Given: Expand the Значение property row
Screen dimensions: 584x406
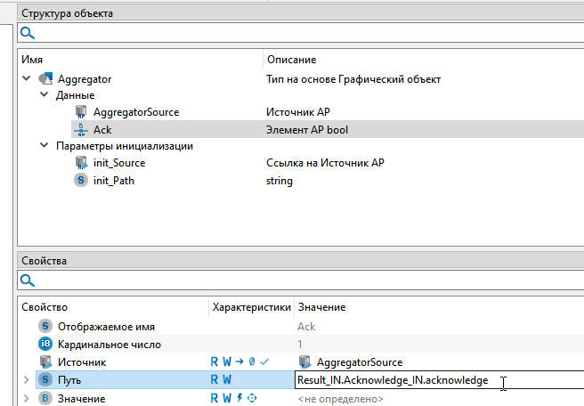Looking at the screenshot, I should (25, 398).
